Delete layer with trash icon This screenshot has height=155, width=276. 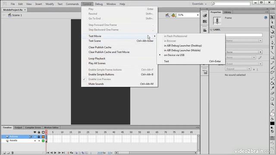(12, 153)
